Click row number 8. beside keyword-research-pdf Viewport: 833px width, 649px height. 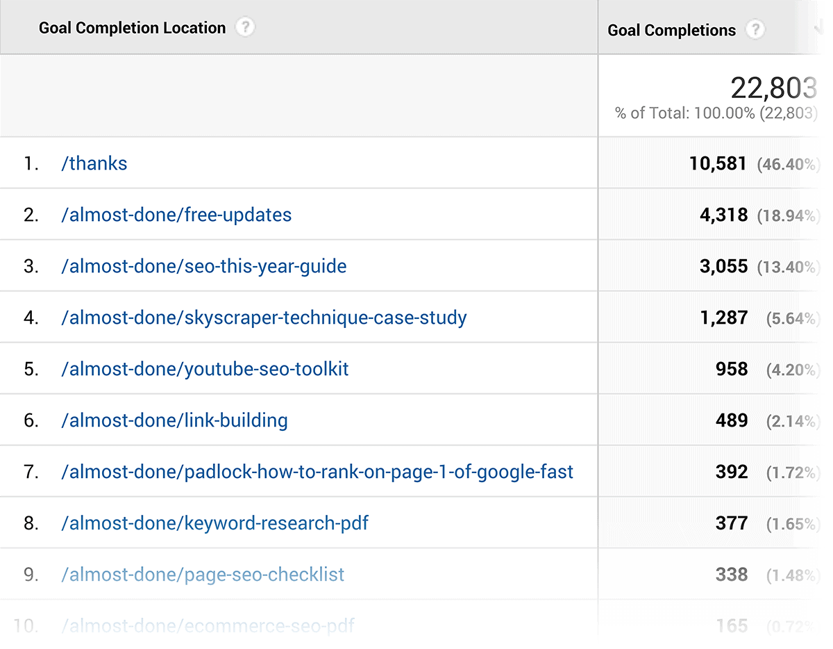point(31,523)
